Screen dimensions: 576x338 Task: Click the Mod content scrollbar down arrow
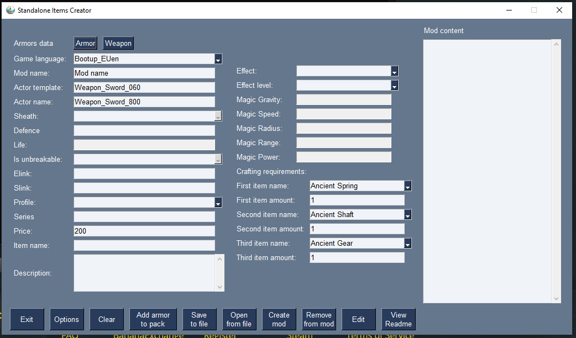pos(557,298)
